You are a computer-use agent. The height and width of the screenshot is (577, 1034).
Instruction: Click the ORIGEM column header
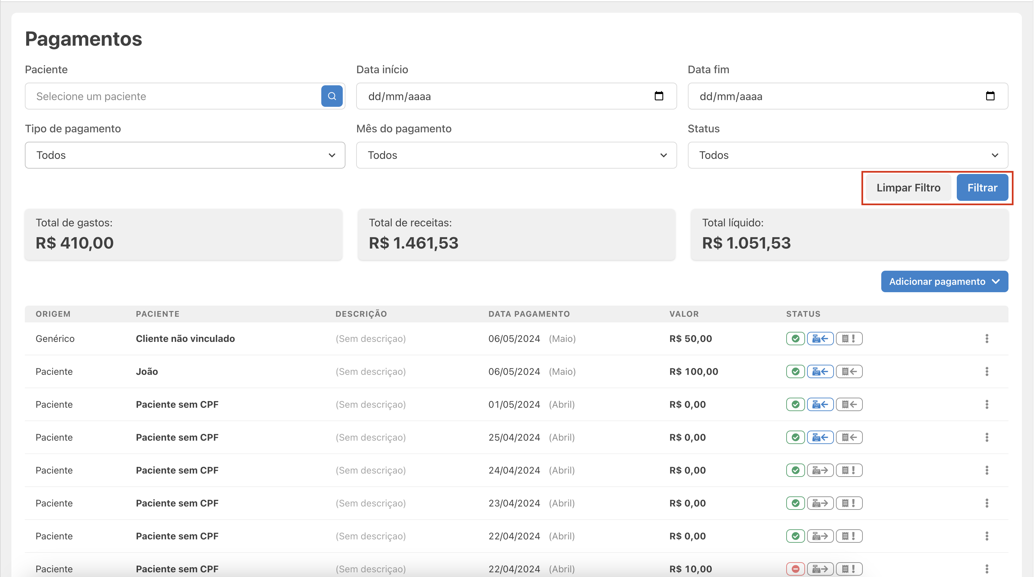(53, 314)
